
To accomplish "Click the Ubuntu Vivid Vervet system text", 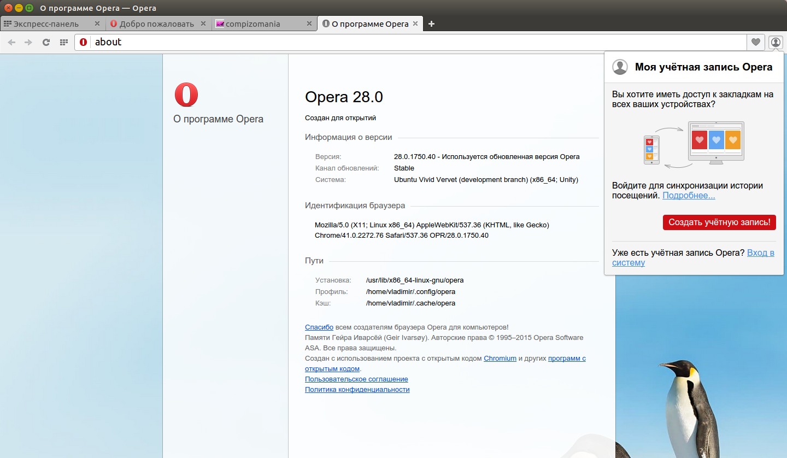I will pos(486,179).
